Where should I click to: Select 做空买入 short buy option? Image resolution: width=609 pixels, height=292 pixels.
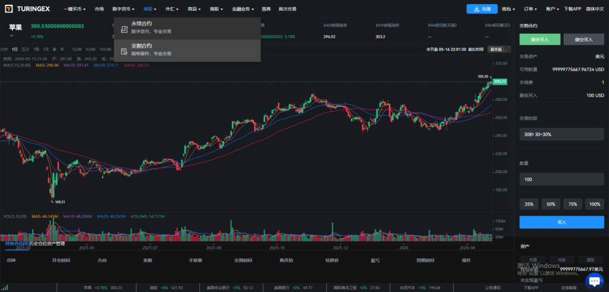pyautogui.click(x=584, y=40)
